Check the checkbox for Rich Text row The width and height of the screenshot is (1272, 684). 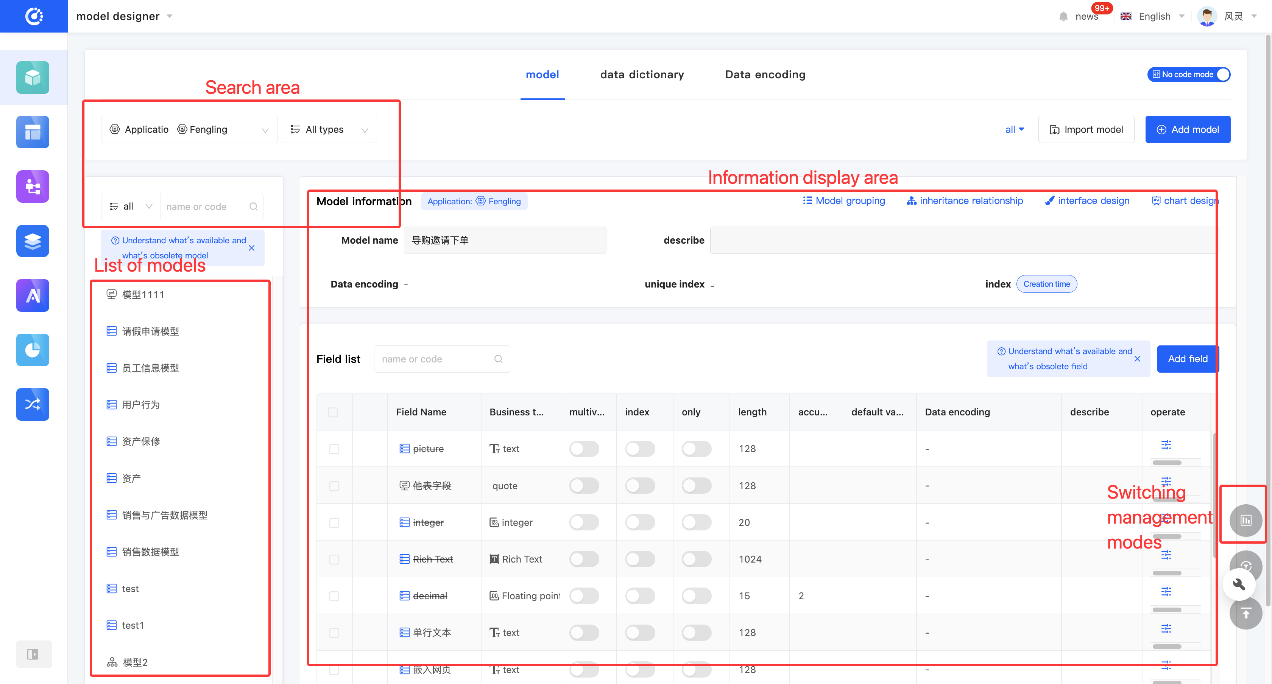tap(334, 559)
